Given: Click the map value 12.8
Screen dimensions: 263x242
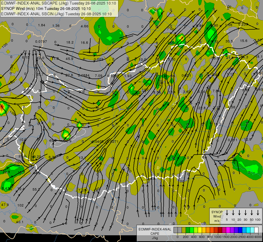Looking at the screenshot, I should tap(248, 139).
